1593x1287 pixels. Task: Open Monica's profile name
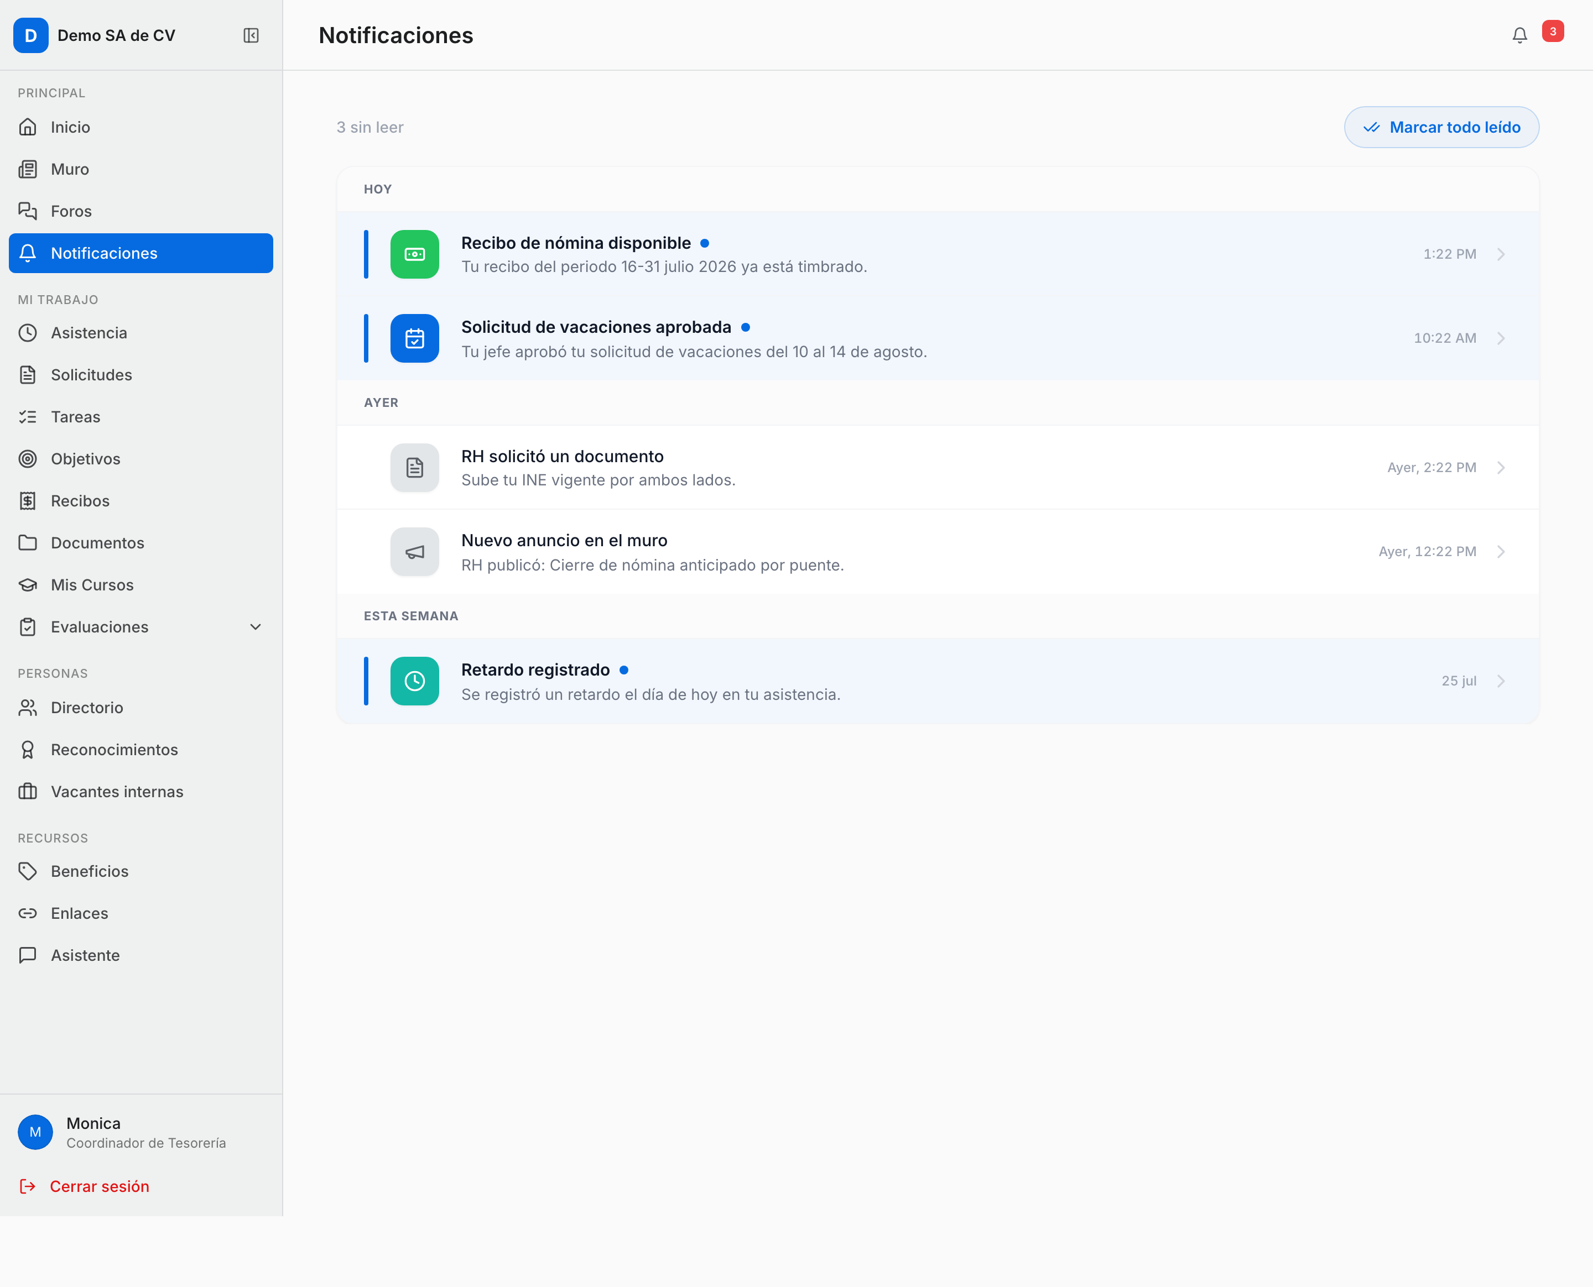(93, 1123)
